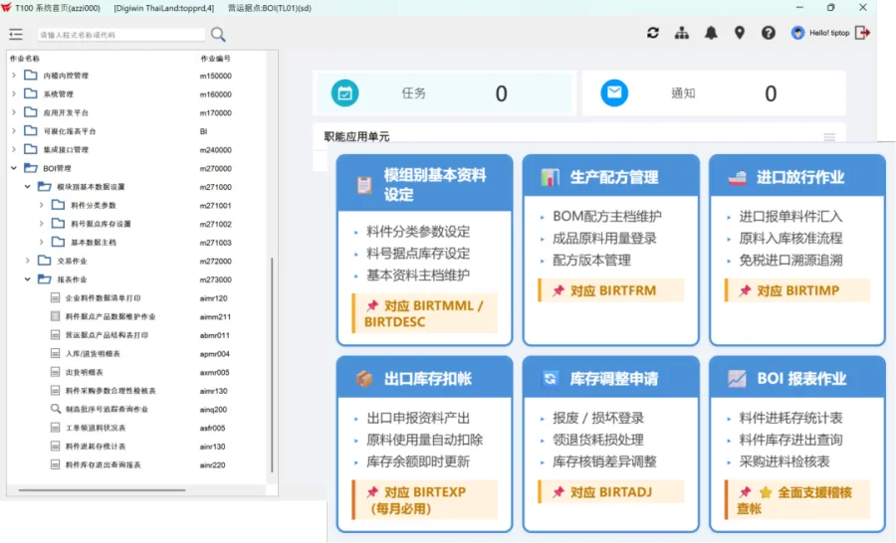This screenshot has width=896, height=543.
Task: Click the BOM配方主档维护 bullet text
Action: pyautogui.click(x=607, y=217)
